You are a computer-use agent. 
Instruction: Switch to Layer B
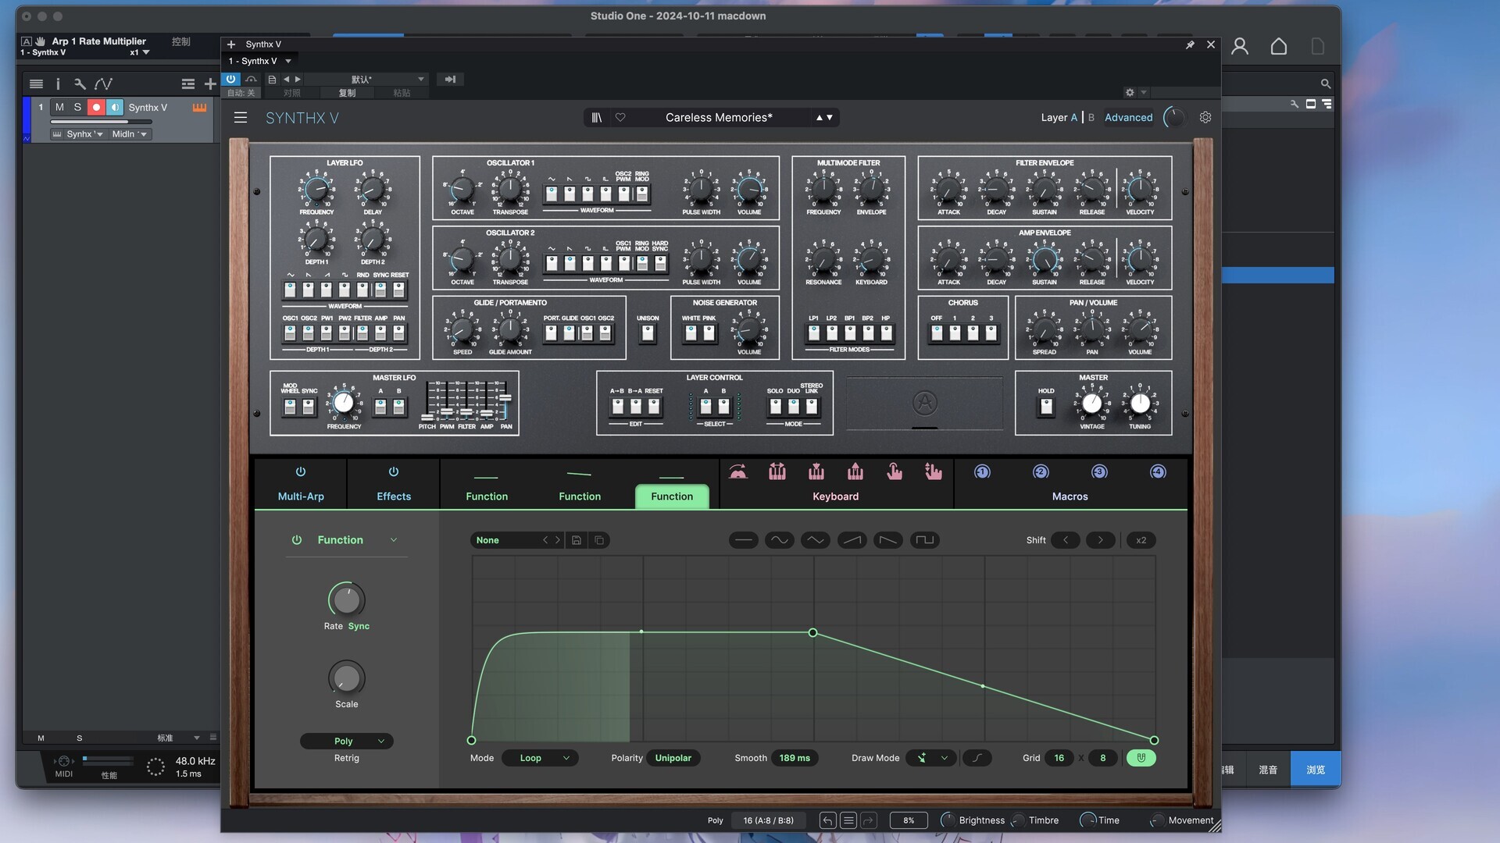pyautogui.click(x=1091, y=117)
